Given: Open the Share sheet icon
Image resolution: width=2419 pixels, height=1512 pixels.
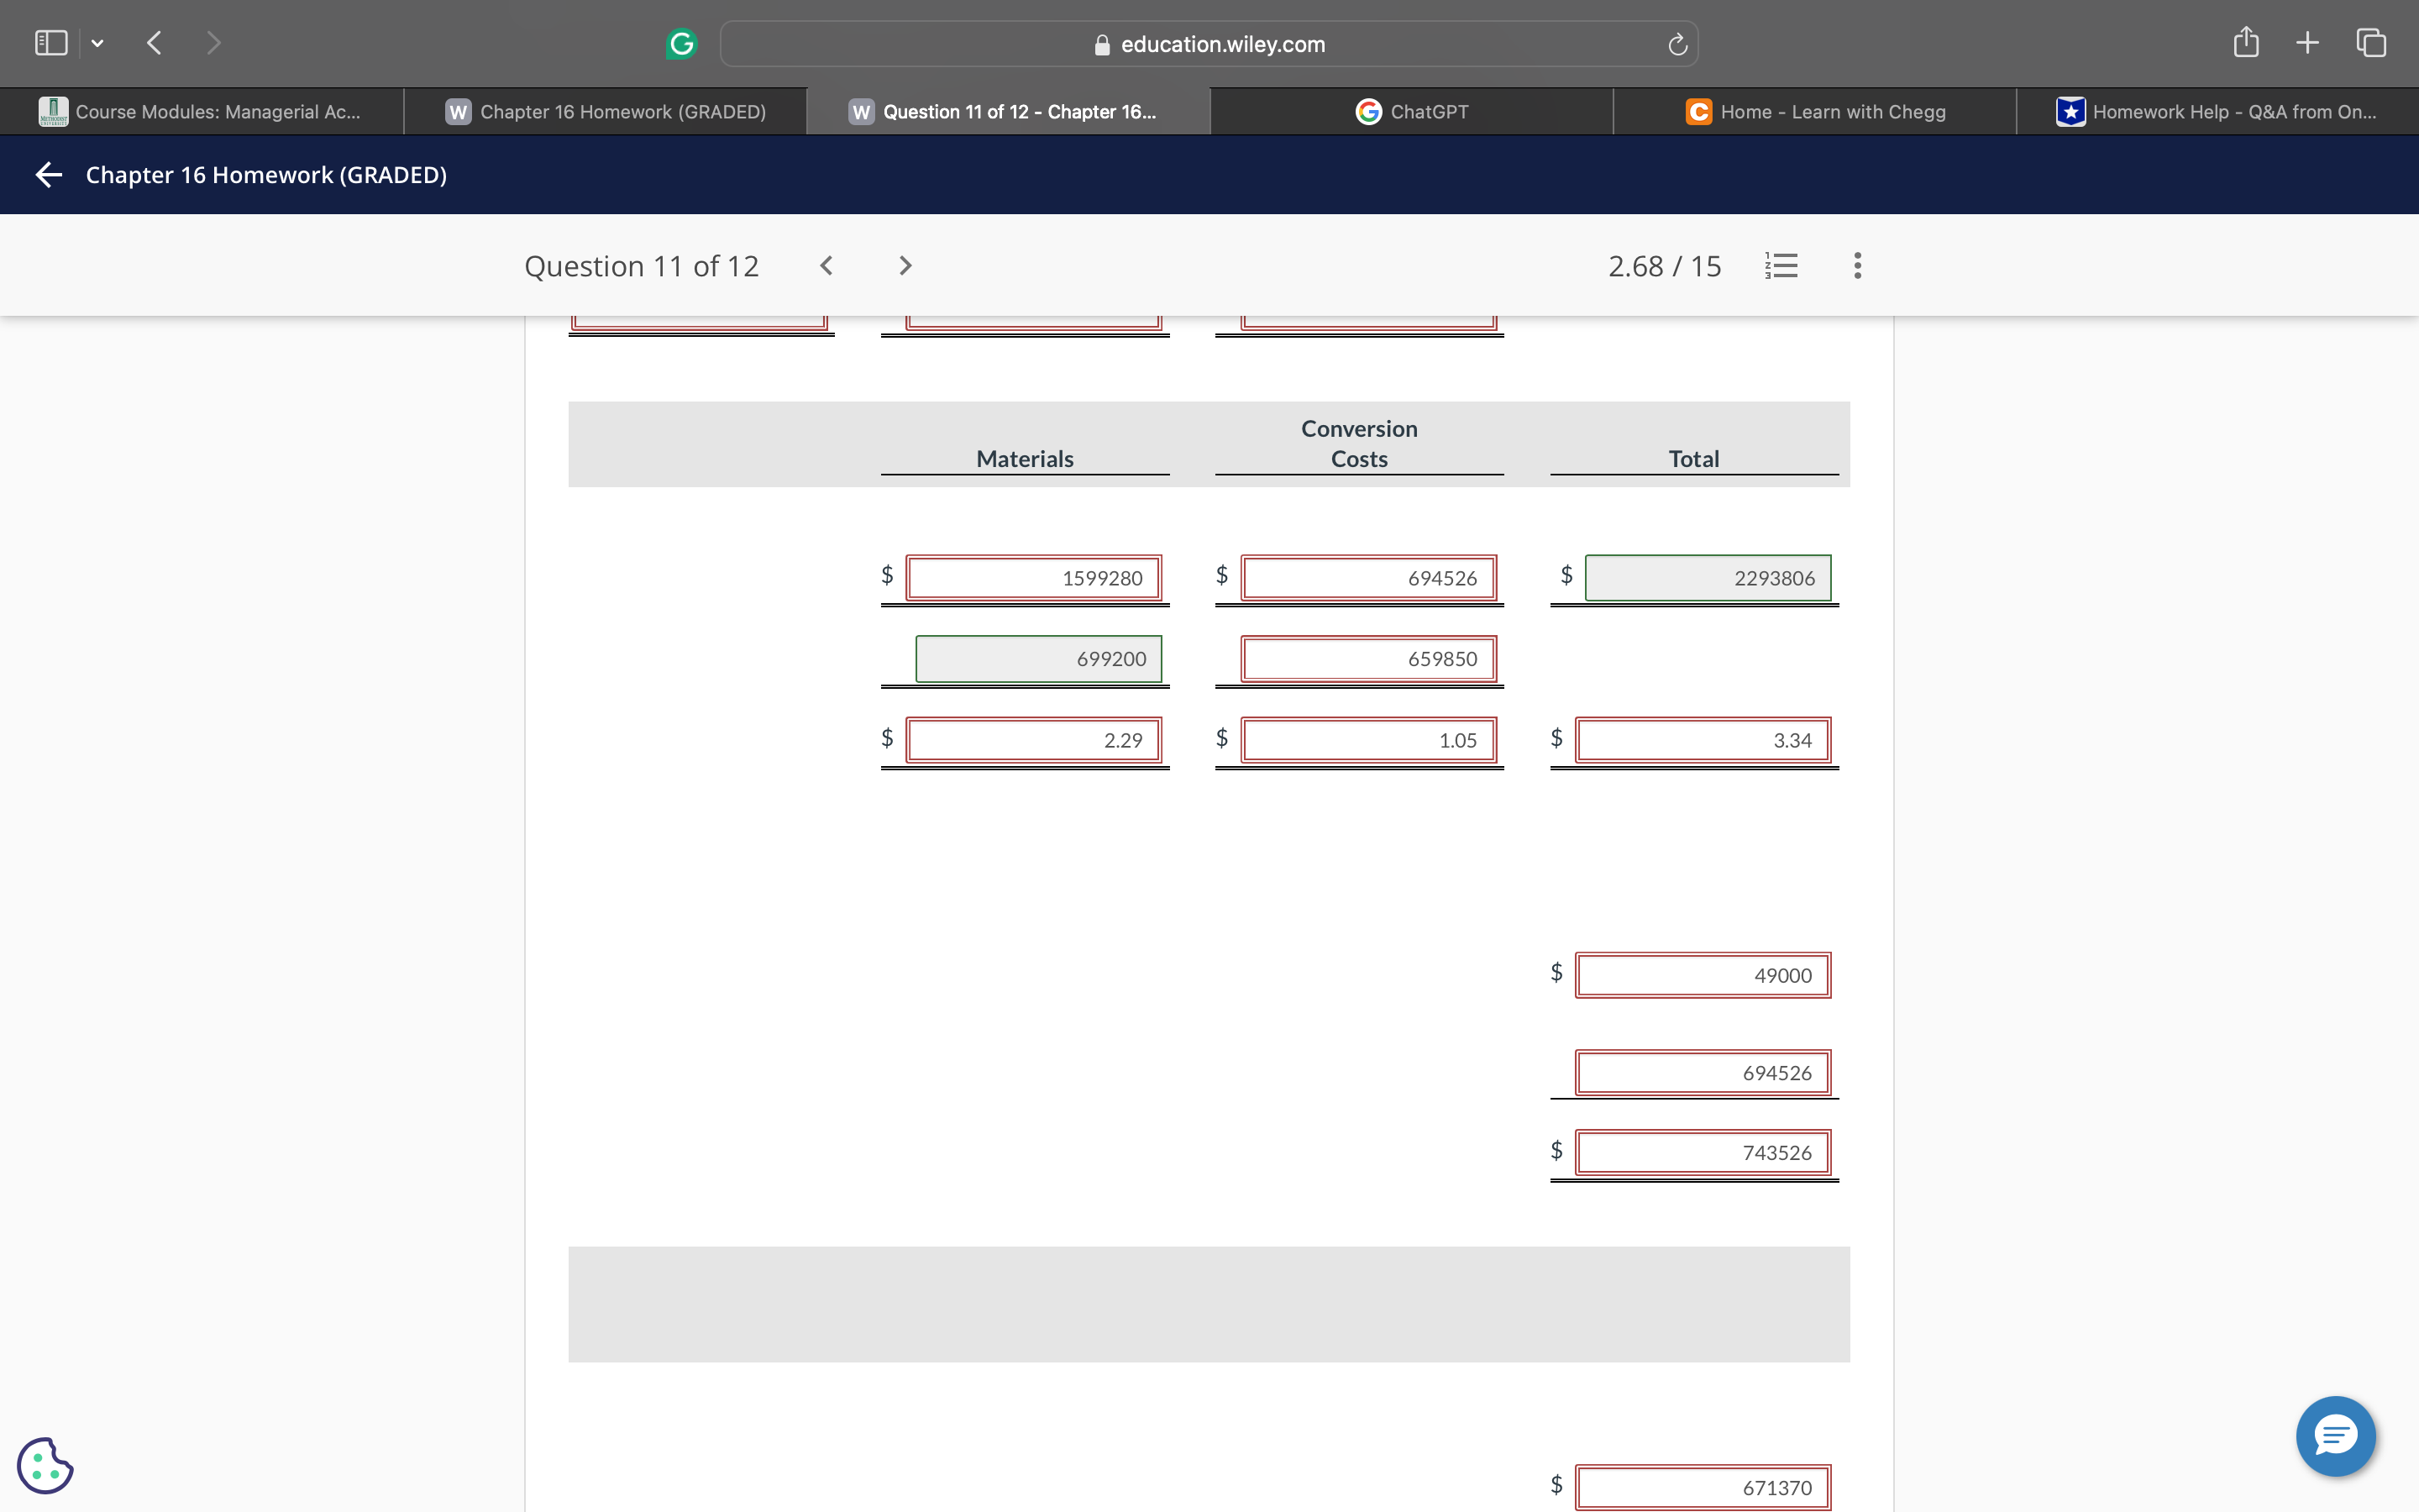Looking at the screenshot, I should (2245, 42).
